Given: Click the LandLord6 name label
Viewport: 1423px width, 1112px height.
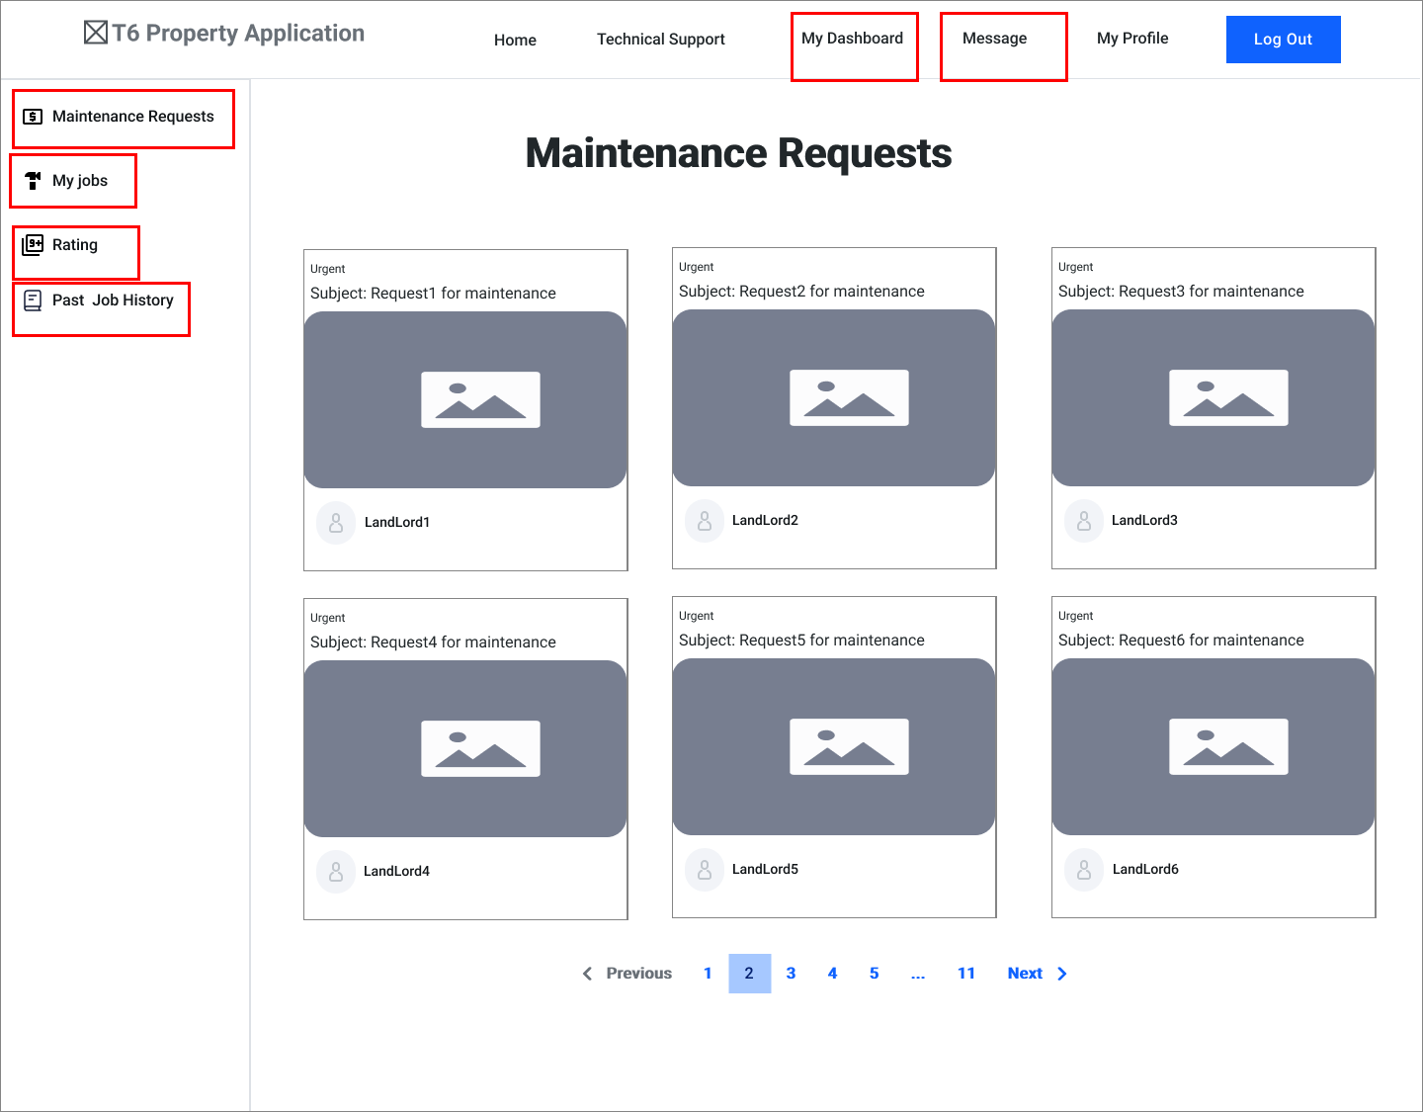Looking at the screenshot, I should click(x=1145, y=870).
